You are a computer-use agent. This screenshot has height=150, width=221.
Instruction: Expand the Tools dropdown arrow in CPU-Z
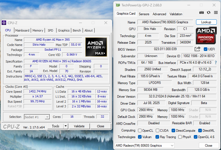pyautogui.click(x=66, y=126)
